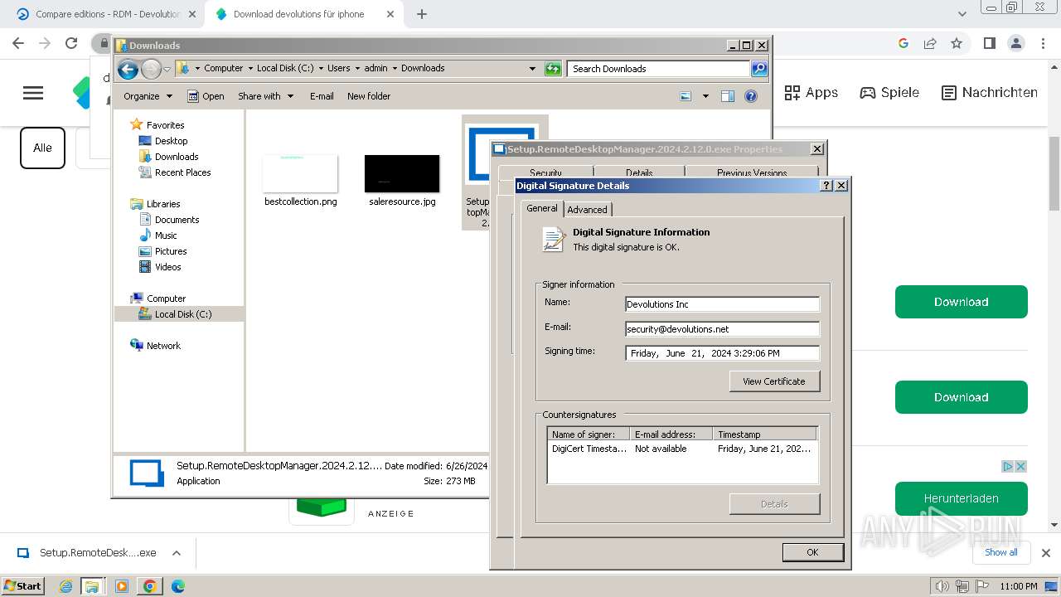The image size is (1061, 597).
Task: Expand download item options chevron
Action: coord(176,553)
